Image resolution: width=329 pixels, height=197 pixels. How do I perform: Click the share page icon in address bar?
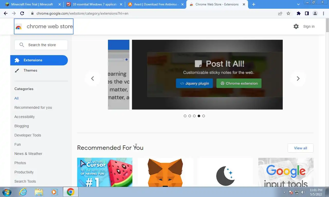(x=280, y=13)
